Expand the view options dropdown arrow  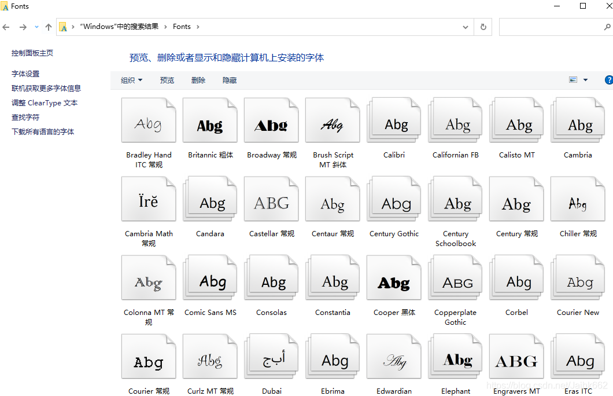[x=585, y=80]
